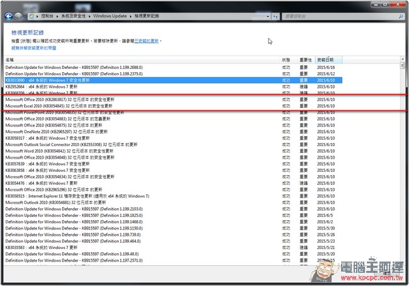Select Microsoft Outlook 2010 (KB3054881) row
Image resolution: width=409 pixels, height=286 pixels.
(x=174, y=203)
